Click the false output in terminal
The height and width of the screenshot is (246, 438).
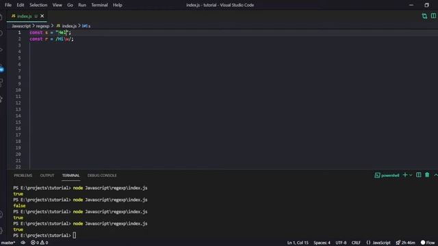[x=19, y=206]
